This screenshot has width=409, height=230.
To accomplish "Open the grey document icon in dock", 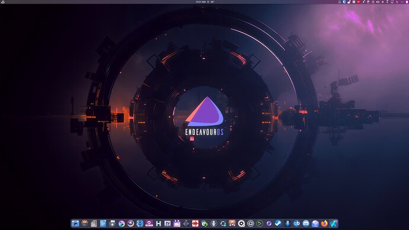I will click(94, 223).
